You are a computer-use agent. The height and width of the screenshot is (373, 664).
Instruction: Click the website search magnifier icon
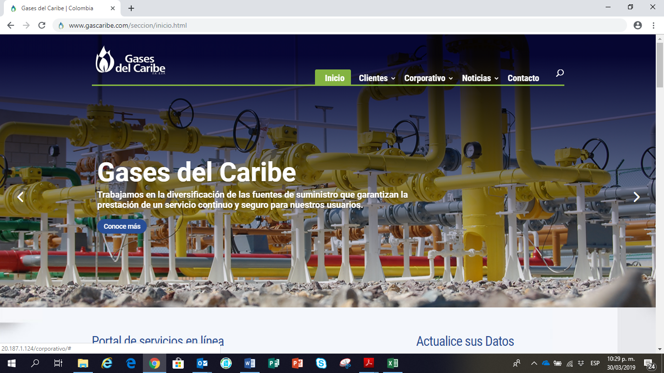560,73
